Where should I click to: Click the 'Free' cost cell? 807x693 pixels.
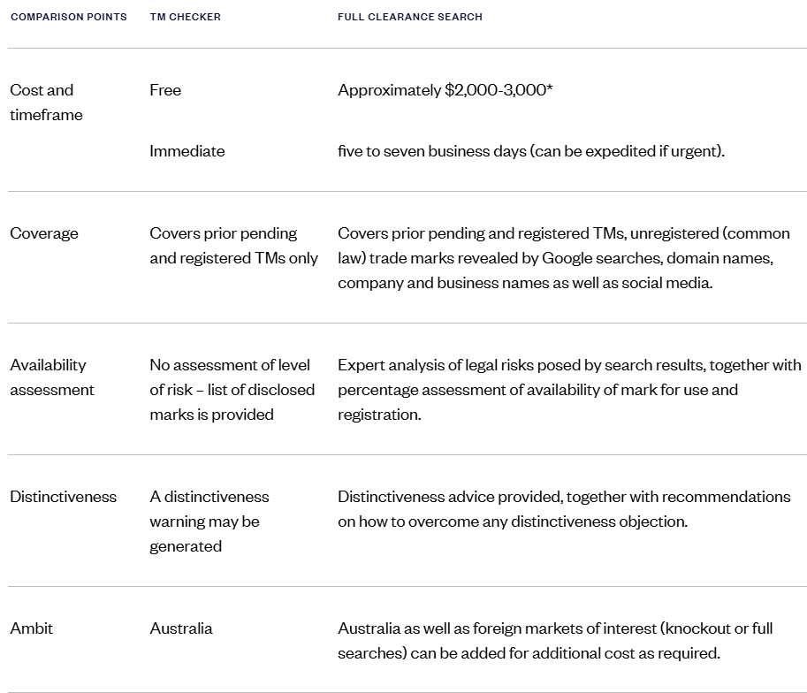coord(165,90)
